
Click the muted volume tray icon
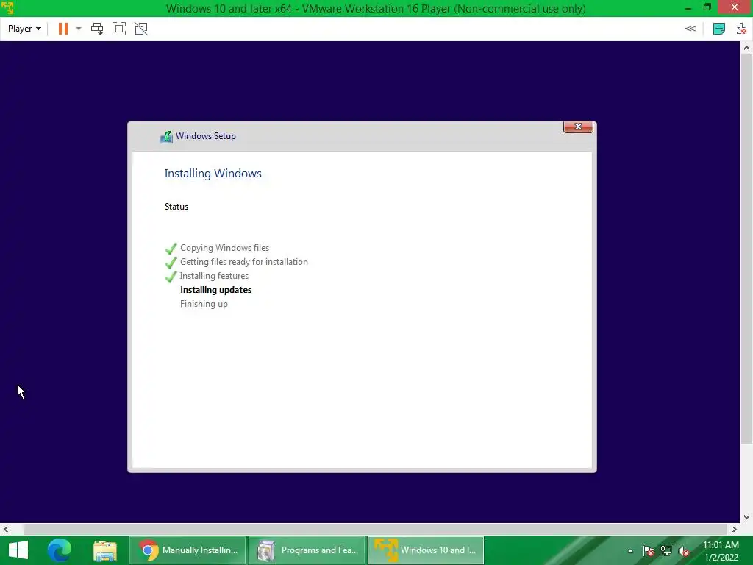pos(684,551)
